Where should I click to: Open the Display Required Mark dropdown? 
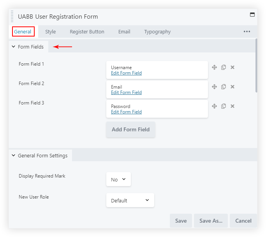click(118, 179)
